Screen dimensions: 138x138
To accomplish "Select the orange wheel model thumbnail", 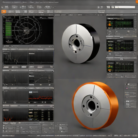I will click(x=95, y=106).
